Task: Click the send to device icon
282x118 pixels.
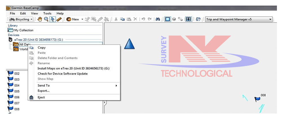Action: 198,19
